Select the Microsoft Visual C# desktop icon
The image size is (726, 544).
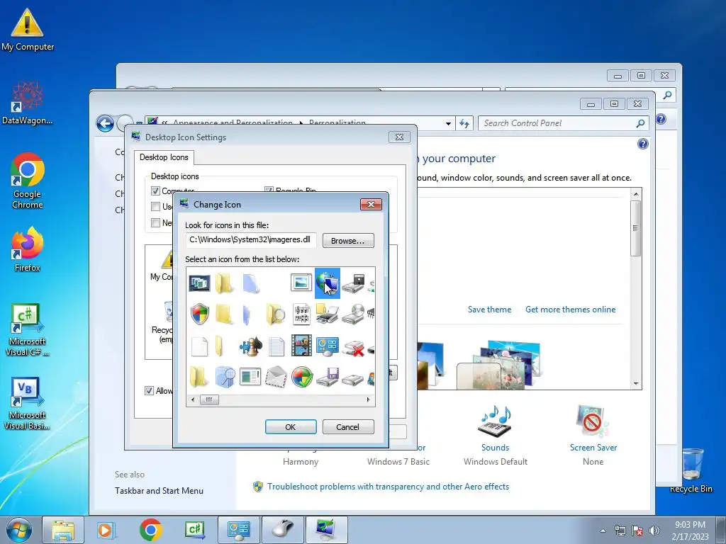point(28,330)
